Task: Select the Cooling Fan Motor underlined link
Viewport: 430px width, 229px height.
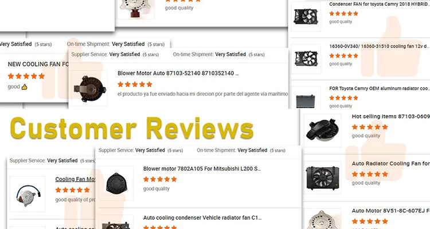Action: coord(75,179)
